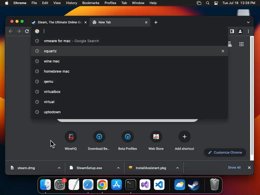The height and width of the screenshot is (195, 260).
Task: Open the File menu
Action: point(34,3)
